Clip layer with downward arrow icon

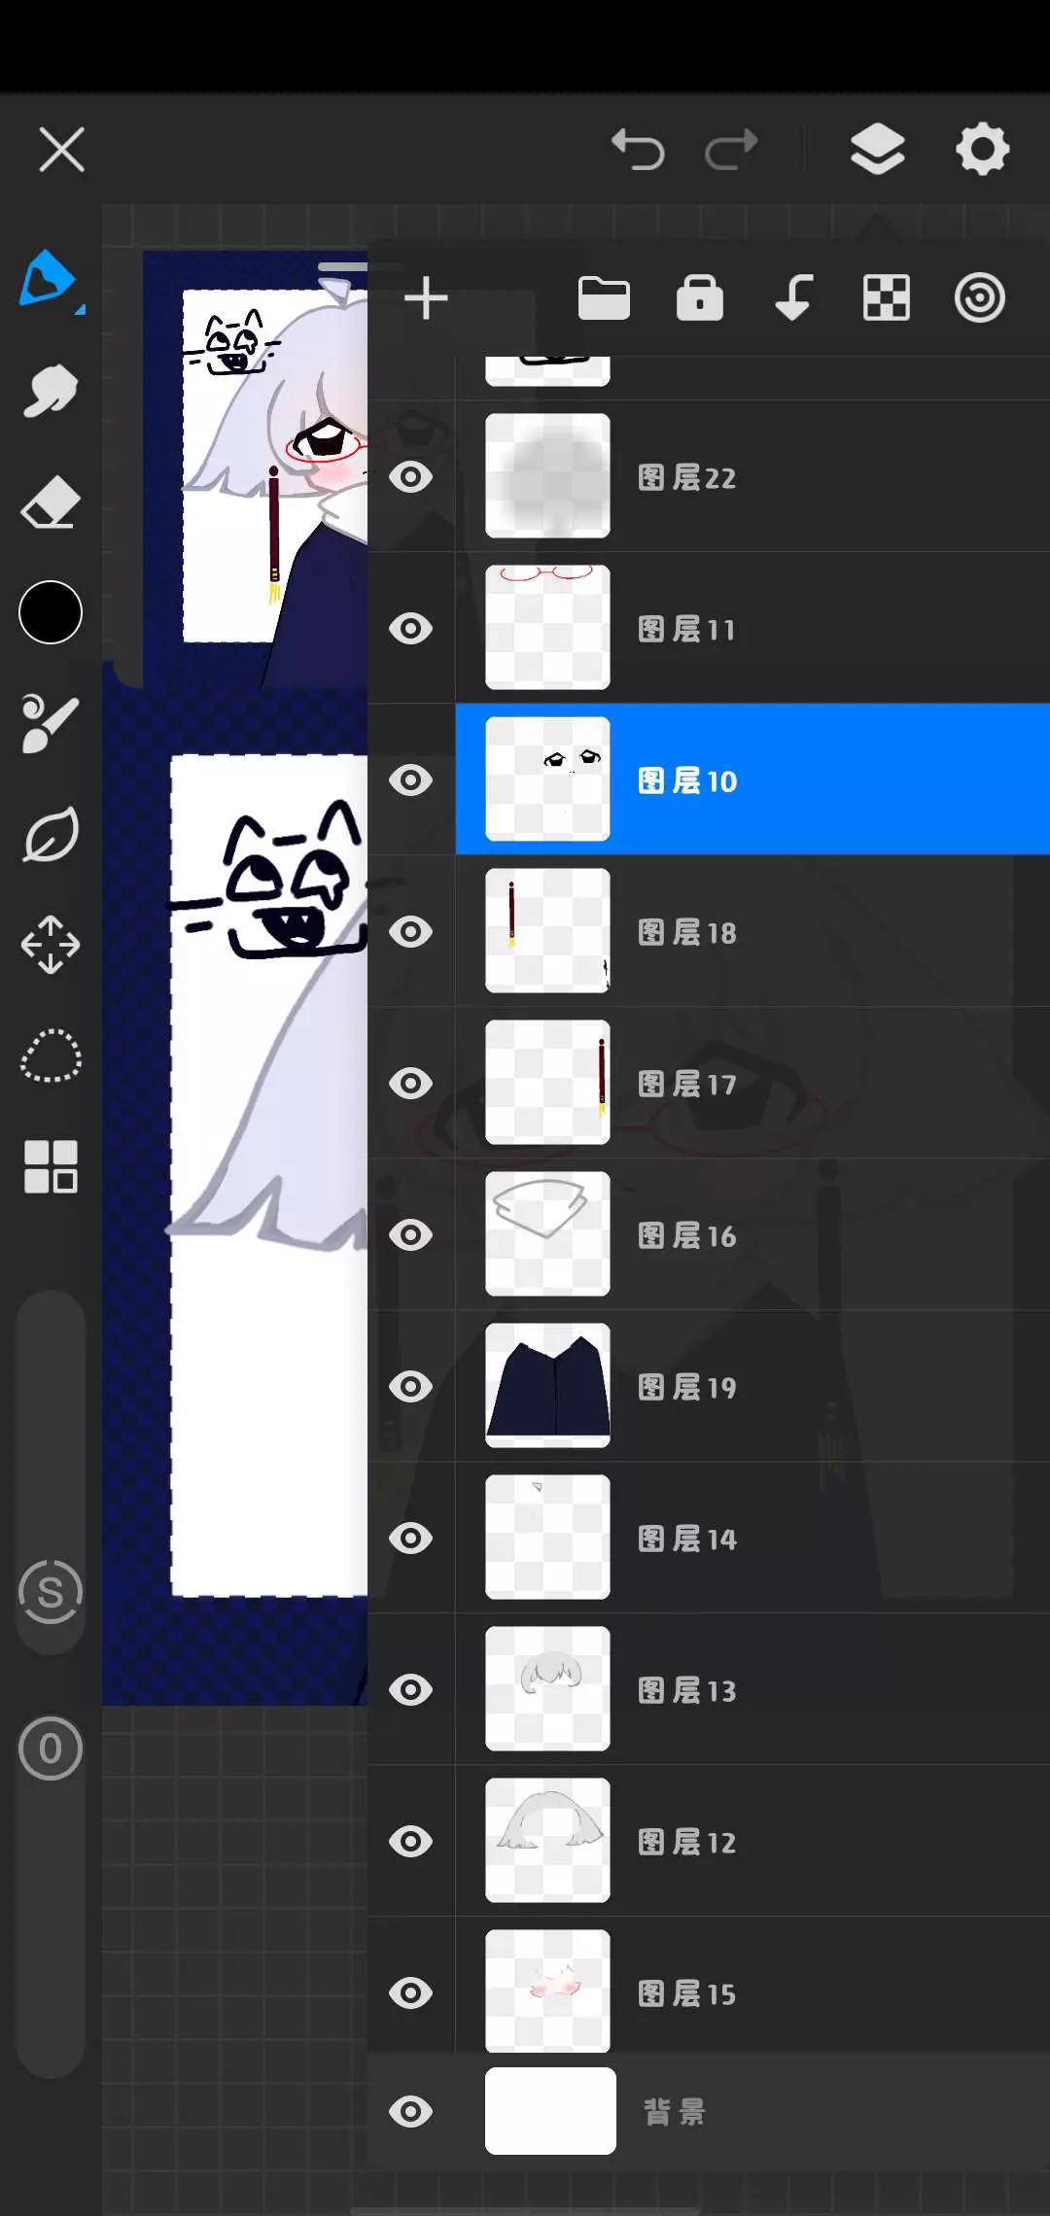point(793,297)
